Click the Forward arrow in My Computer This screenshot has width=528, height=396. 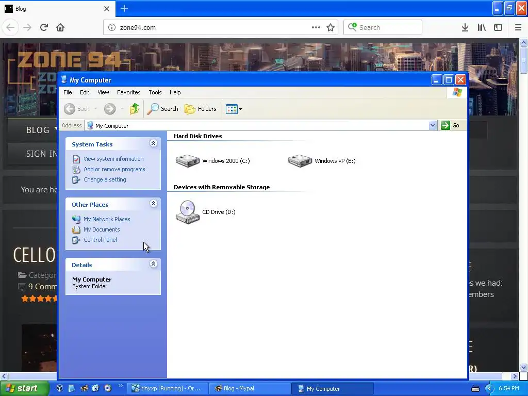[110, 109]
